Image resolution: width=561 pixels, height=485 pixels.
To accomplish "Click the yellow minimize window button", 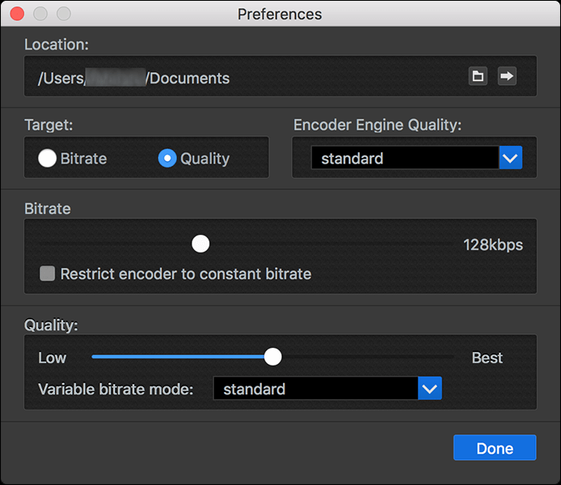I will [40, 14].
